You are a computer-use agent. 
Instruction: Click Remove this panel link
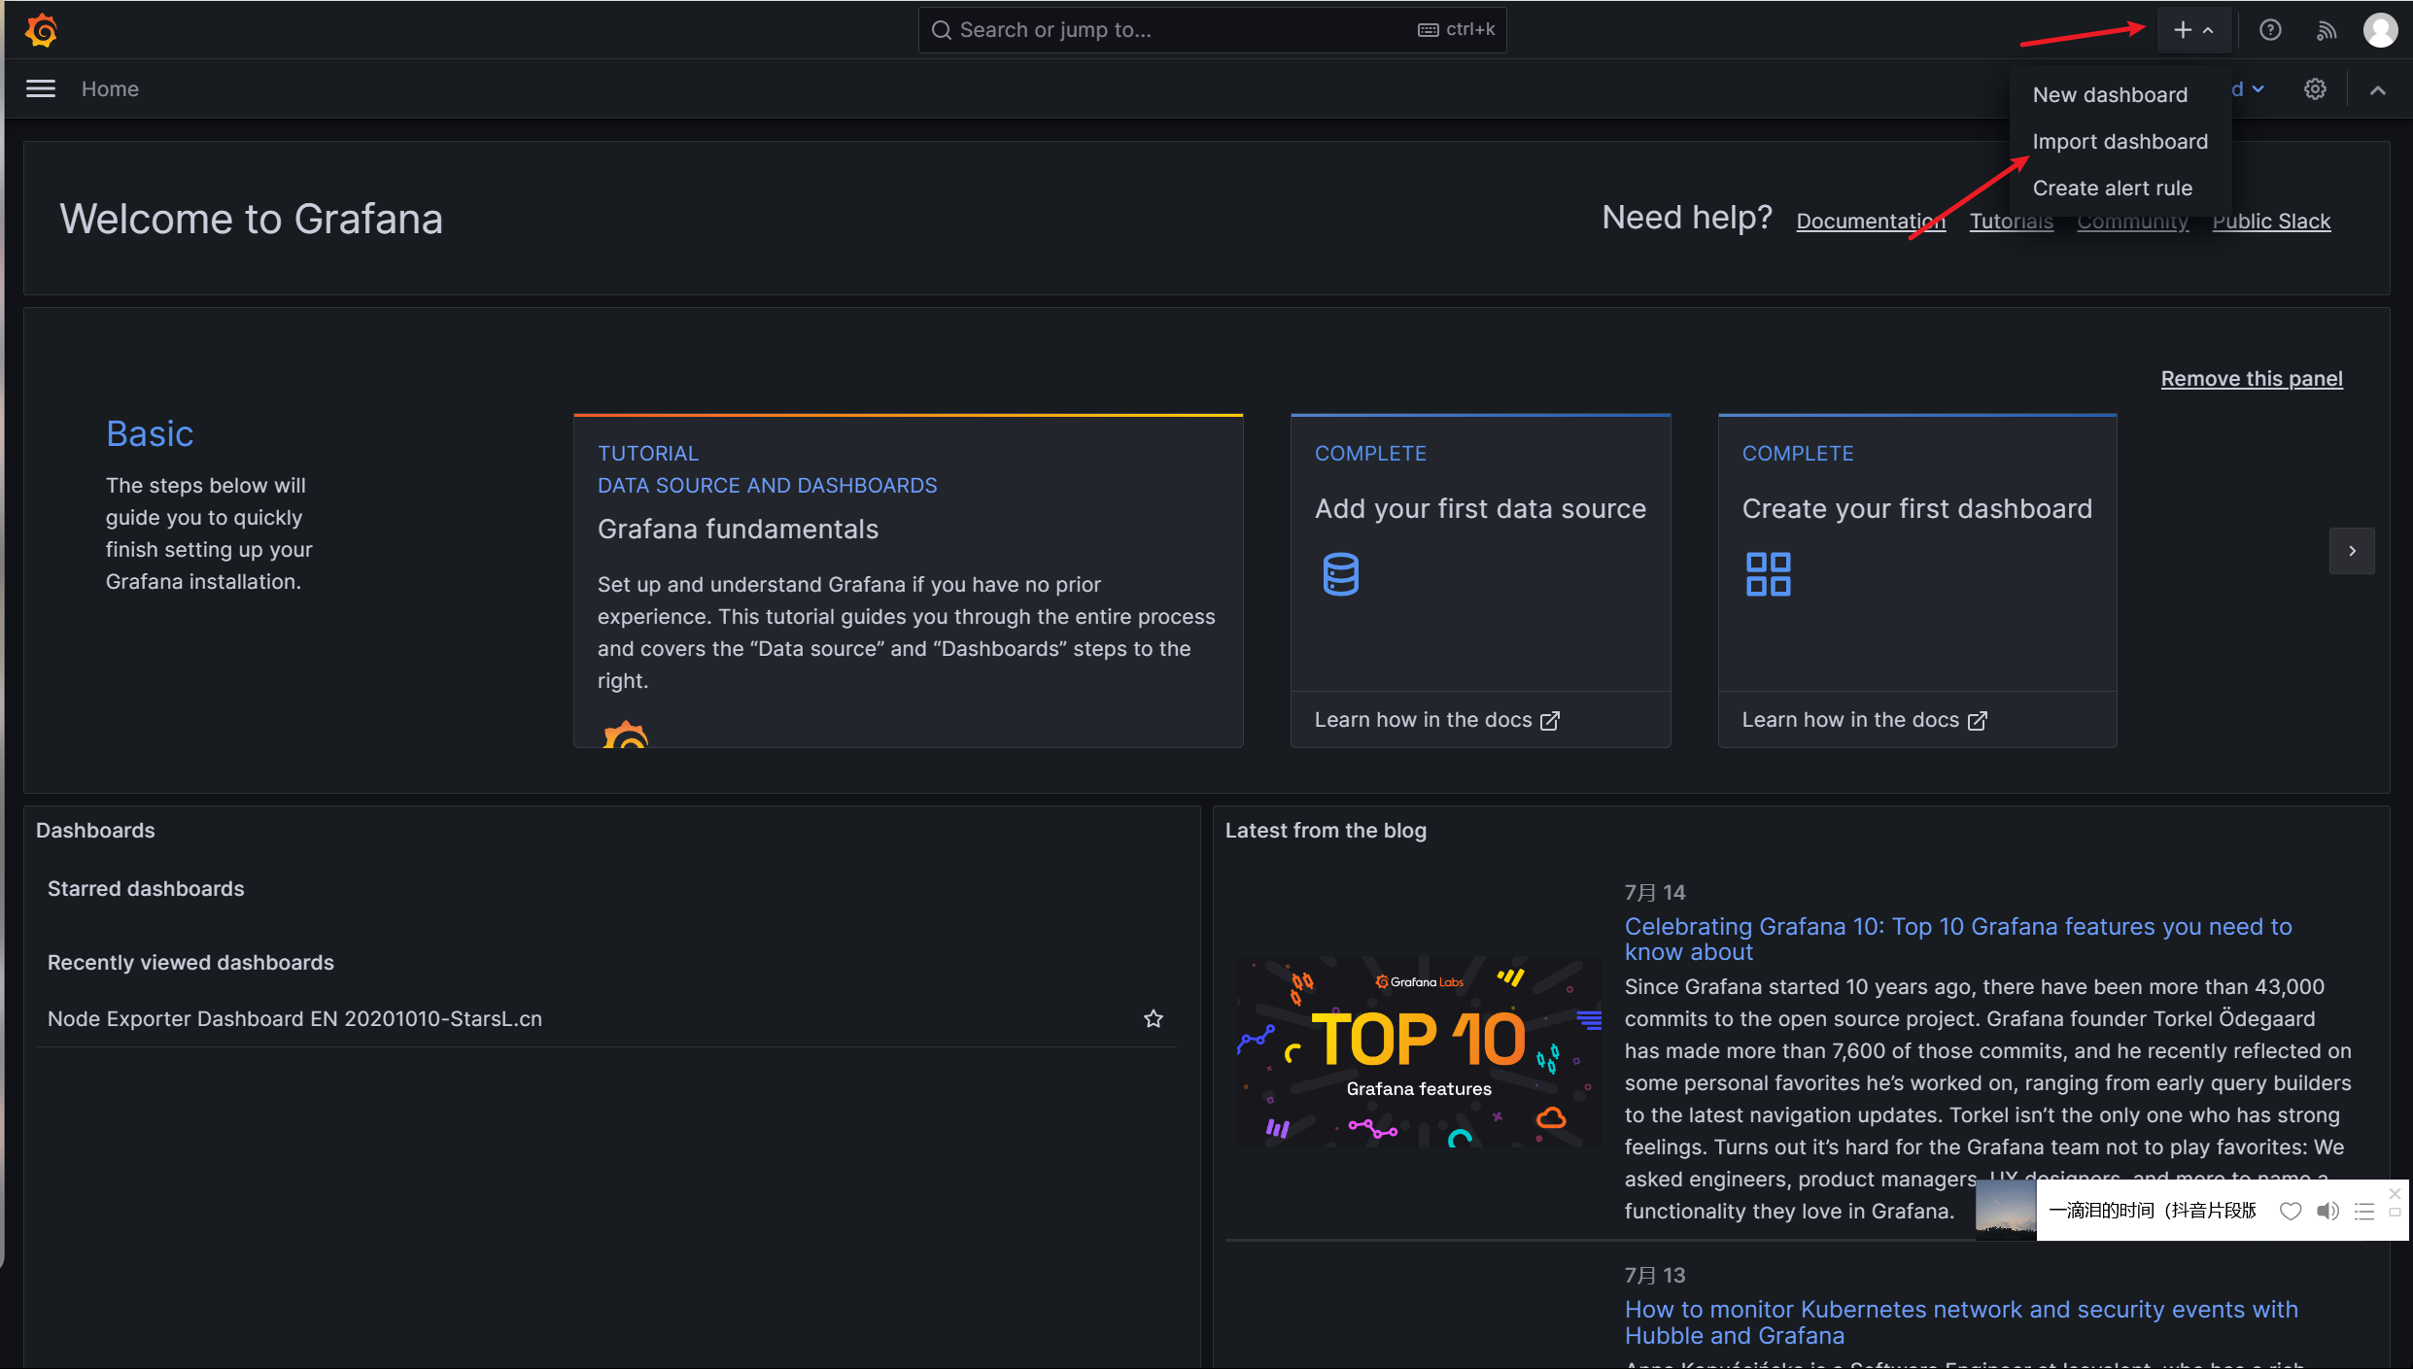pyautogui.click(x=2251, y=379)
